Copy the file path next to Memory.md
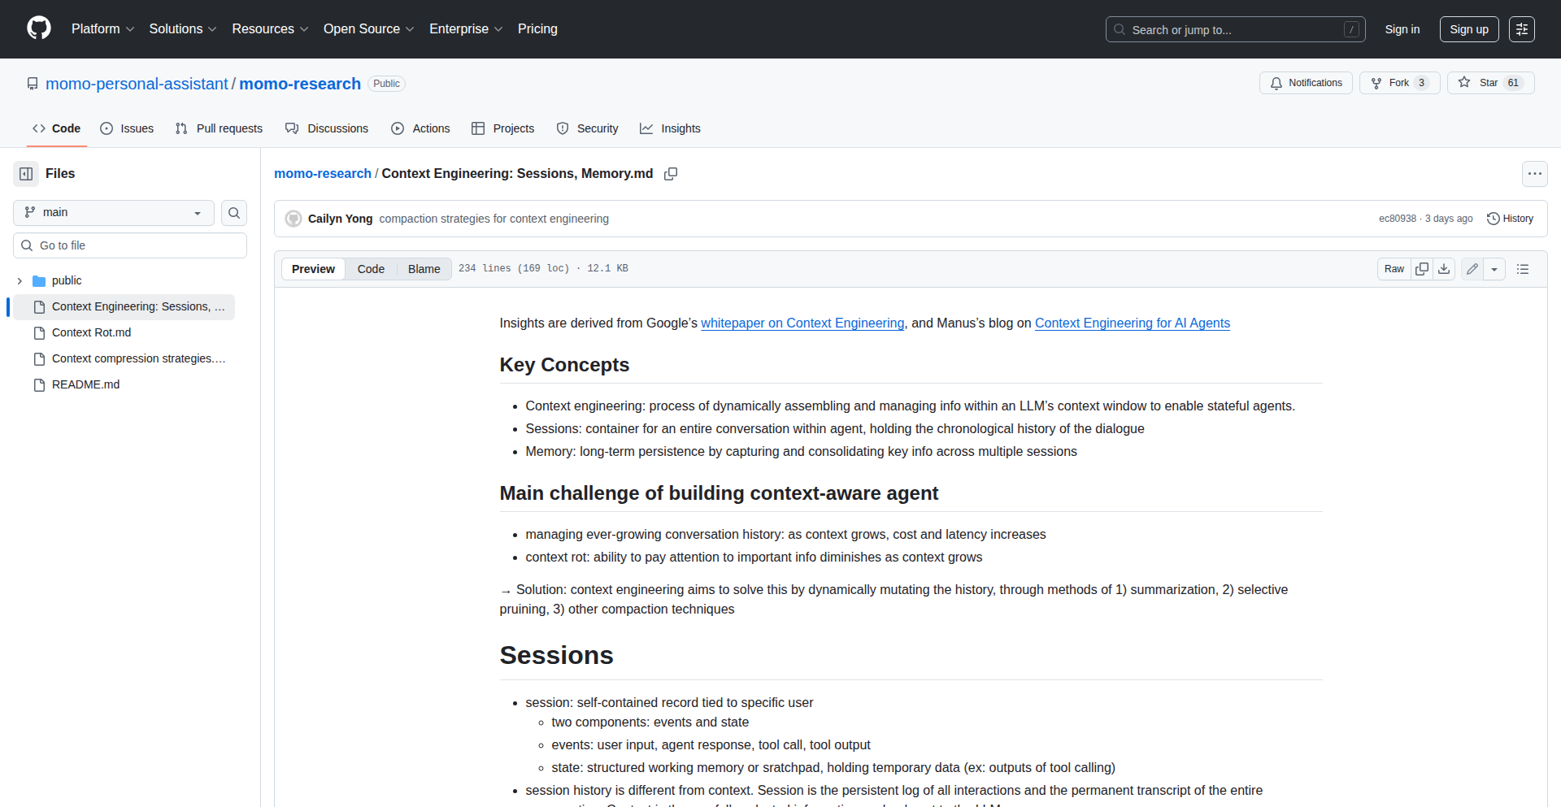1561x807 pixels. coord(671,174)
